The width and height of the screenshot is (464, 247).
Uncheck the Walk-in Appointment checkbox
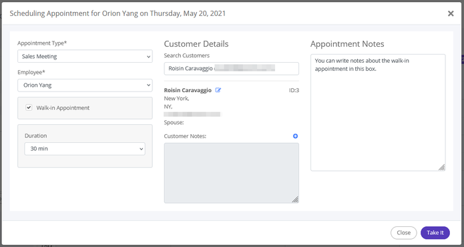pyautogui.click(x=29, y=107)
